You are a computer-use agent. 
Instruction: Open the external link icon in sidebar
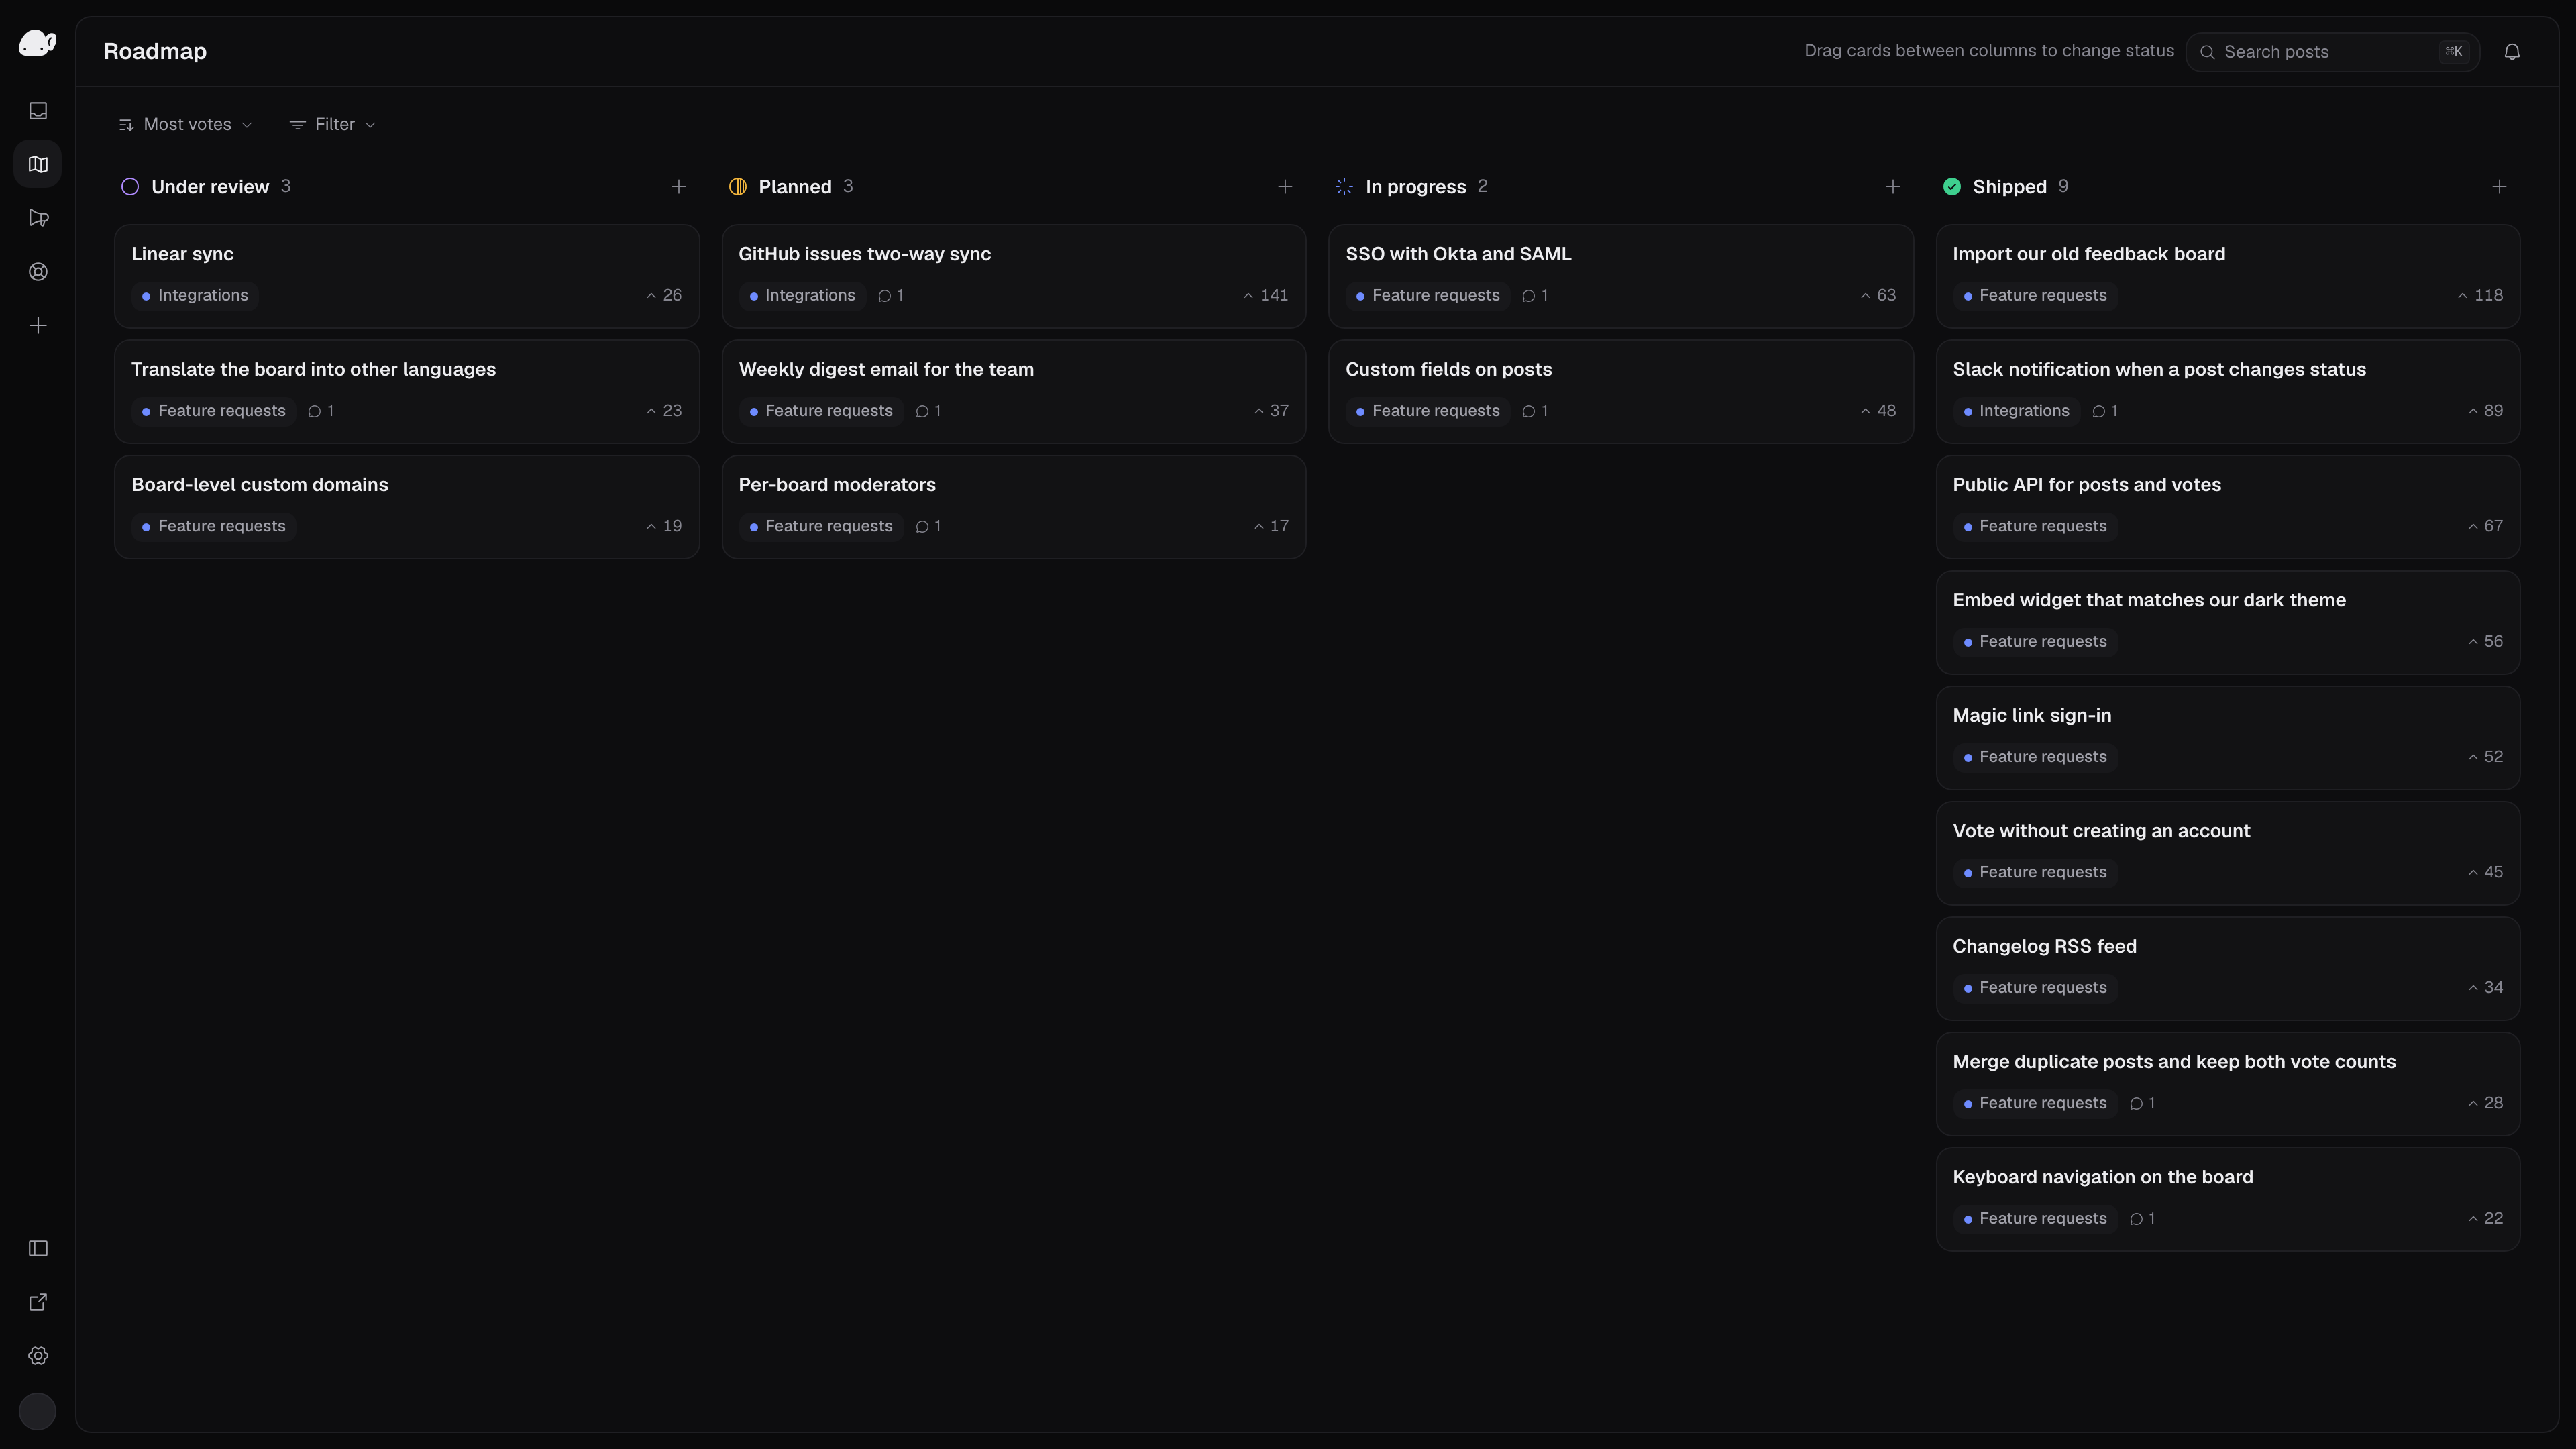(38, 1302)
